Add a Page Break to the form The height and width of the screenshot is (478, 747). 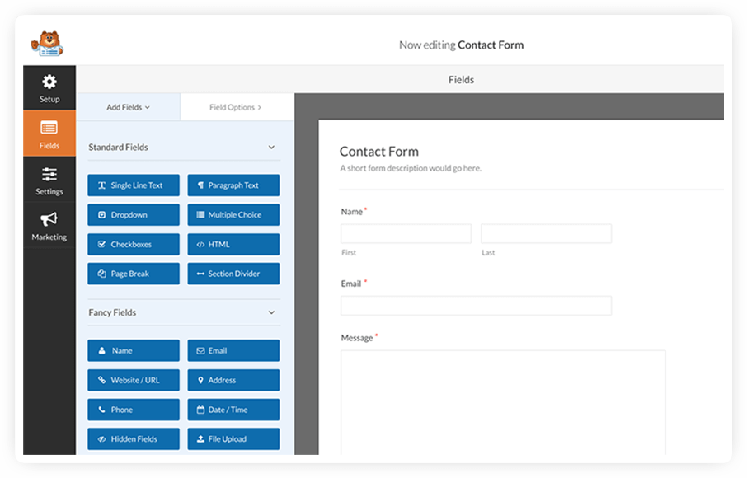[133, 273]
